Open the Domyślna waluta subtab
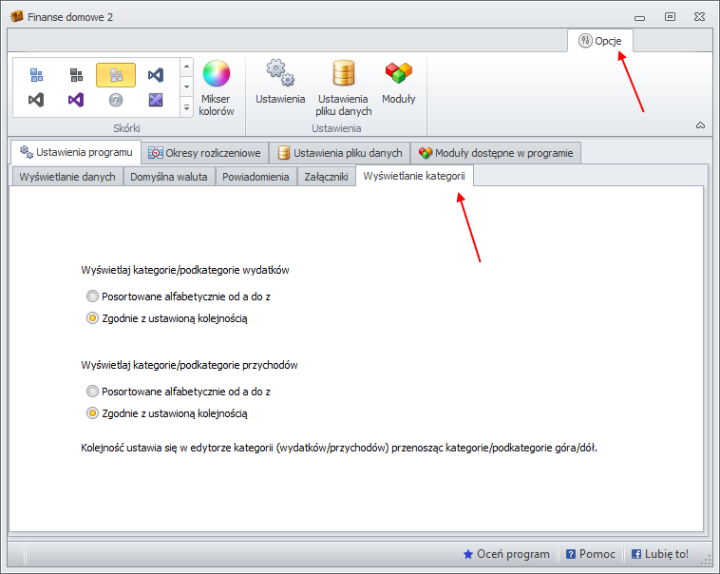The image size is (720, 574). [x=169, y=177]
